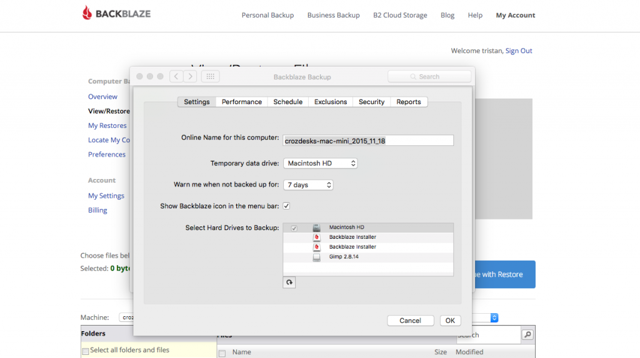Open the My Restores sidebar link
The width and height of the screenshot is (640, 358).
[x=107, y=125]
